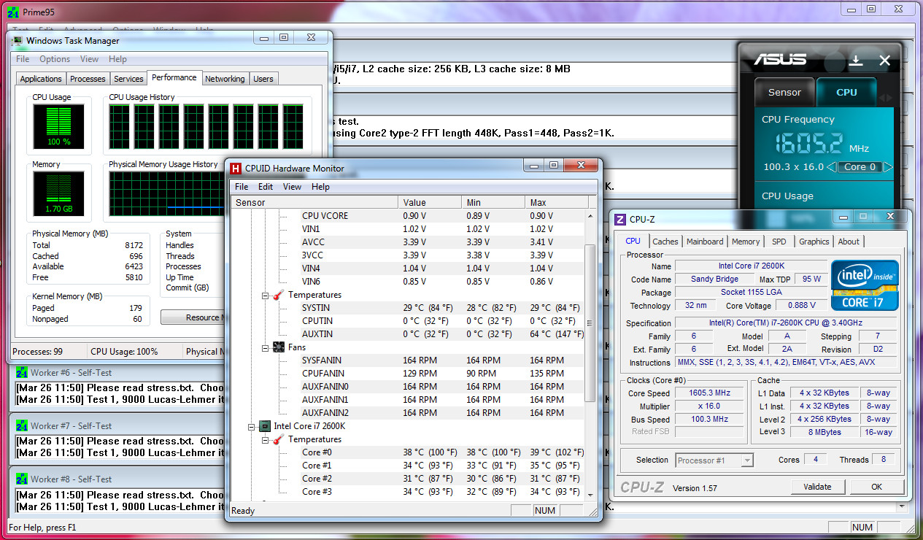Click the Worker #6 window icon
The image size is (923, 540).
tap(22, 372)
